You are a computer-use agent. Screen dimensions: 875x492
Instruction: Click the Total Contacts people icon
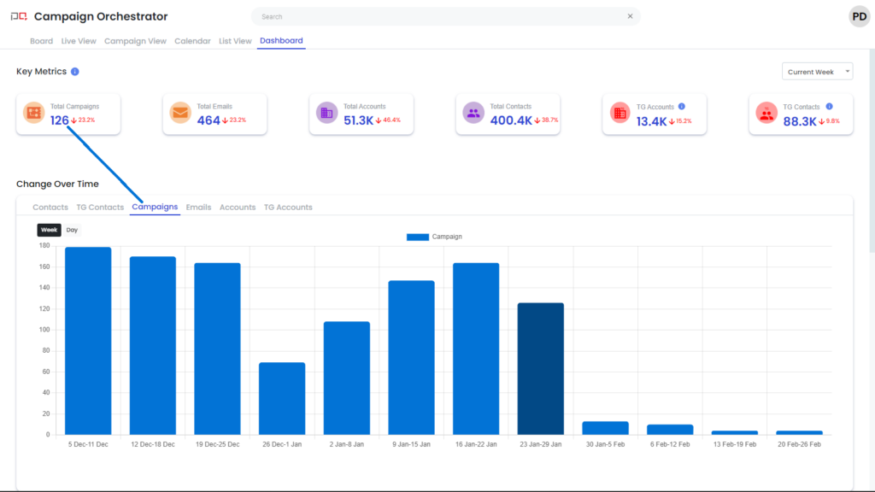[x=473, y=113]
